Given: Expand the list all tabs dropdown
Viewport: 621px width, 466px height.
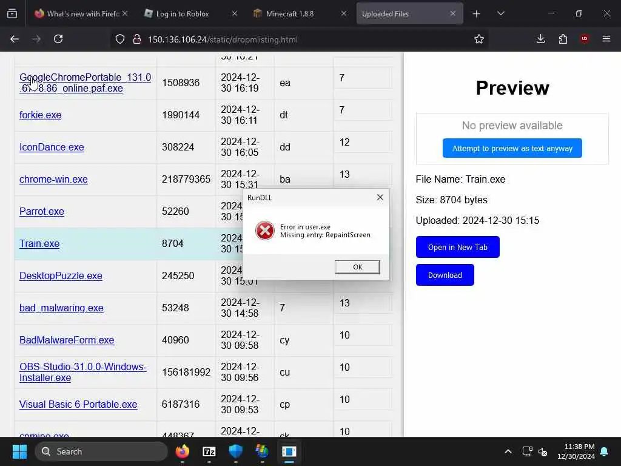Looking at the screenshot, I should pos(500,13).
